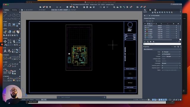Toggle the properties panel switch beside Properties title
This screenshot has height=107, width=190.
[x=175, y=47]
